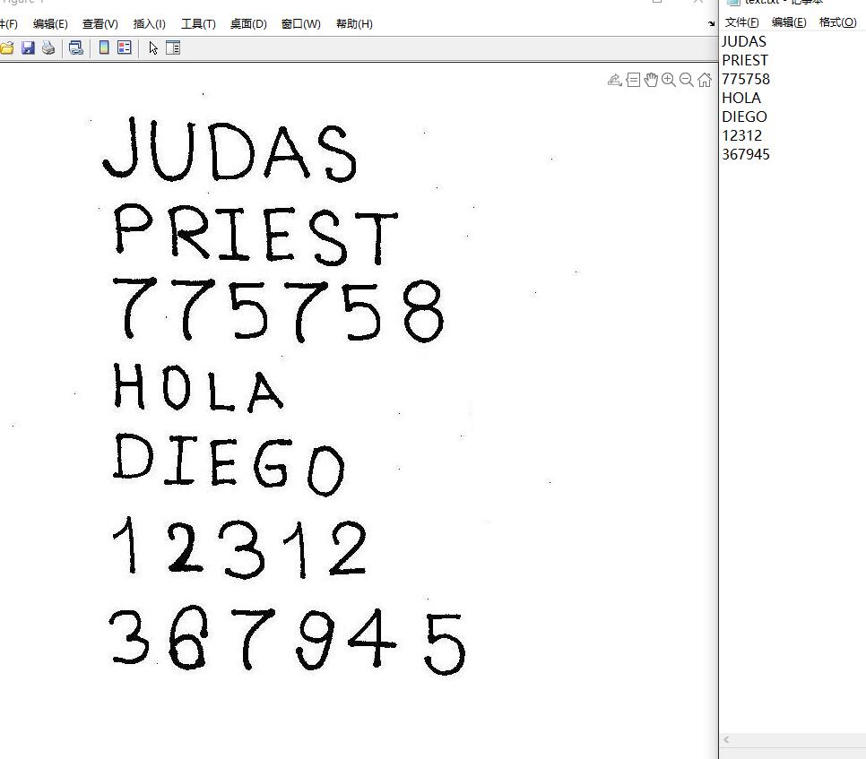866x759 pixels.
Task: Click the DIEGO line in Notepad
Action: coord(744,117)
